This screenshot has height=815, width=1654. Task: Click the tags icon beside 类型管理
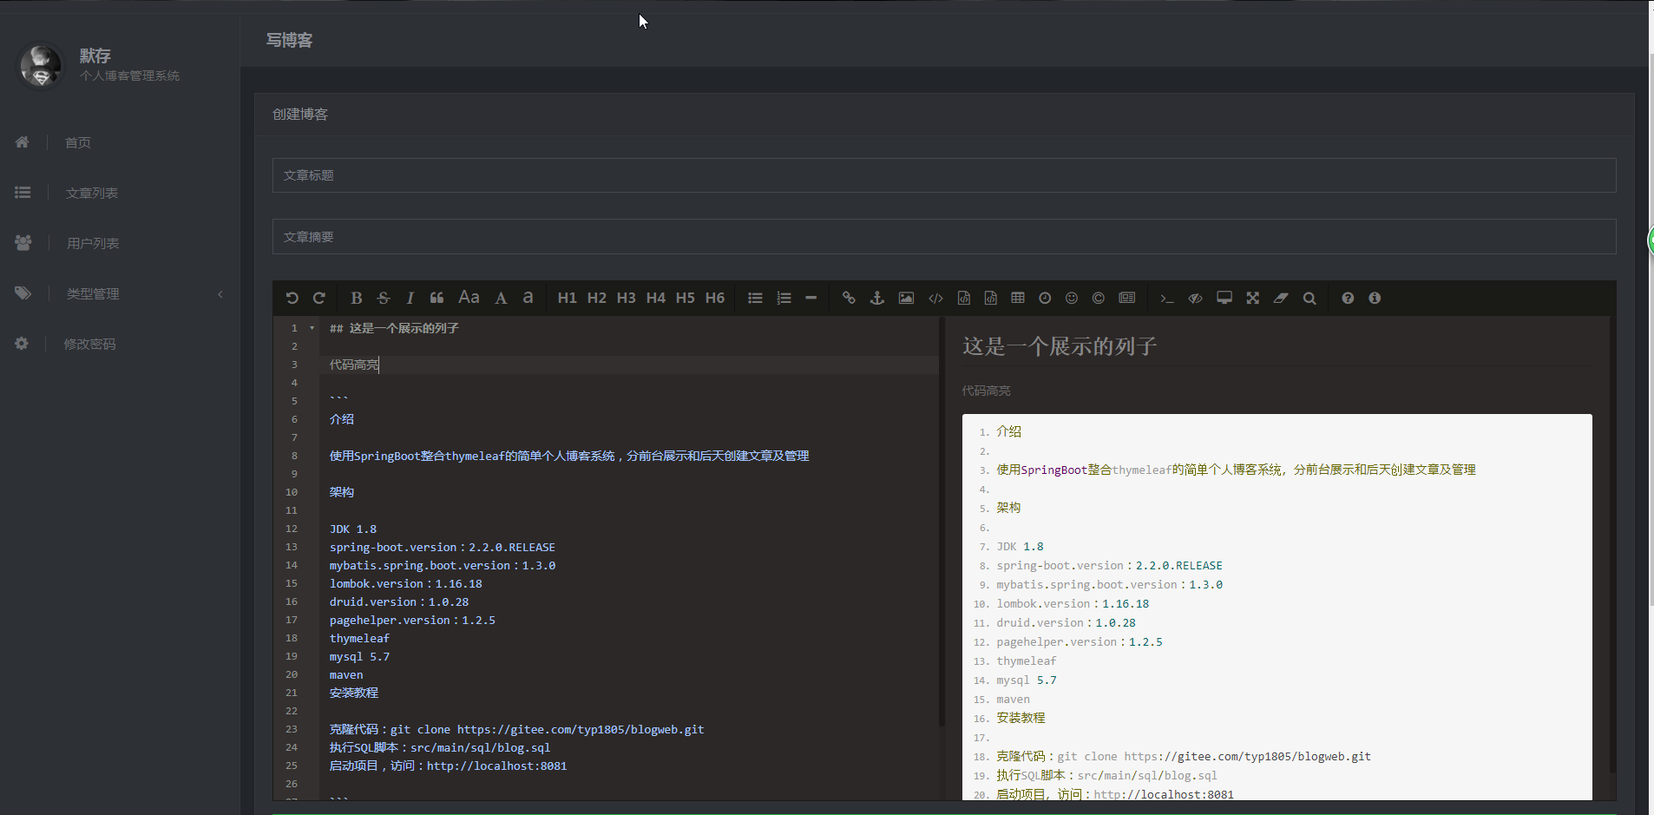coord(23,293)
